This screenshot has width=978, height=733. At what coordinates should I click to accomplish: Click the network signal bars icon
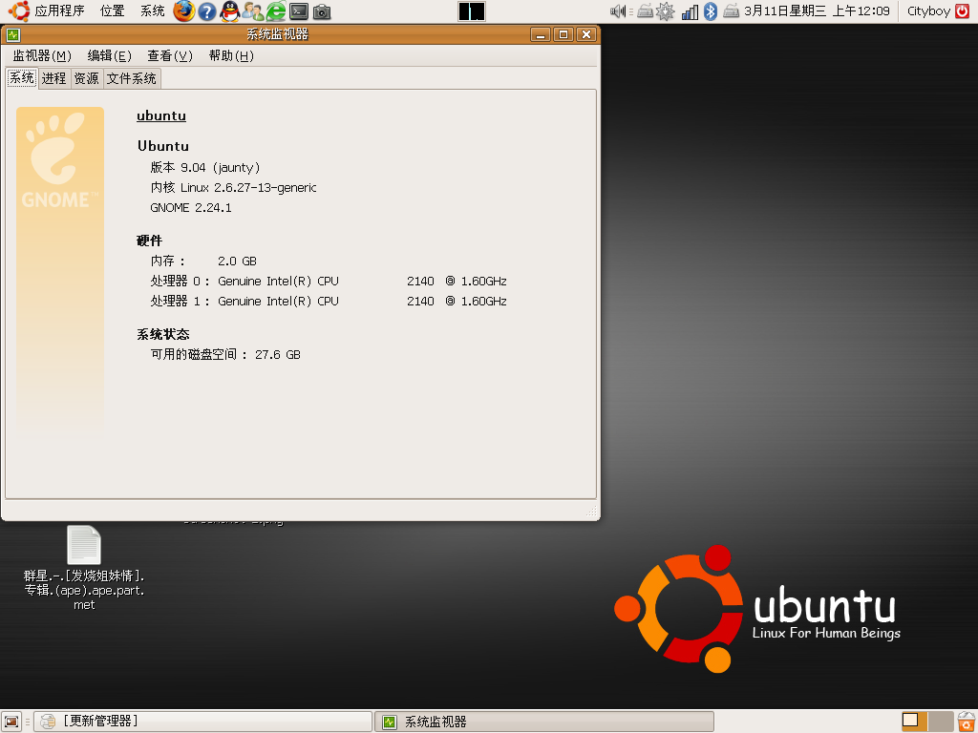690,11
